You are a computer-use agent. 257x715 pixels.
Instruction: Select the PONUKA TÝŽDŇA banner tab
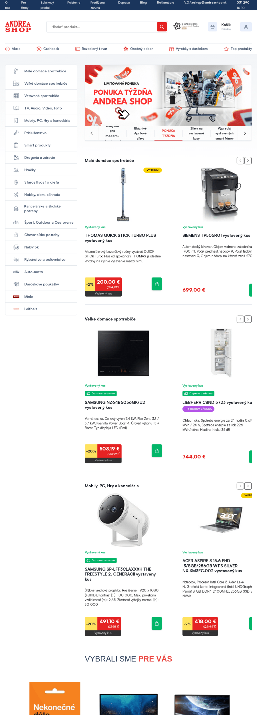pos(168,133)
